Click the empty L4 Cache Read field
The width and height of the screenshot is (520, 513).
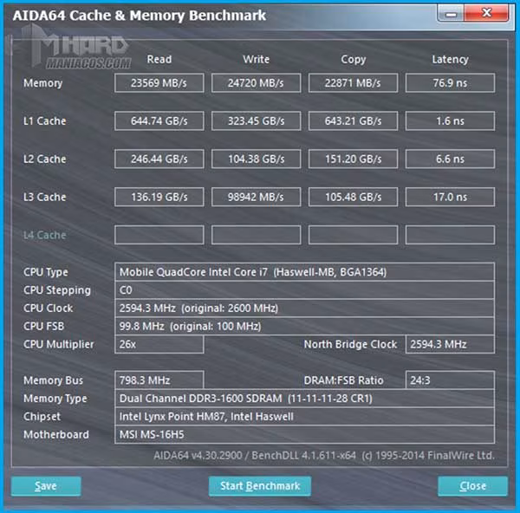click(x=159, y=235)
